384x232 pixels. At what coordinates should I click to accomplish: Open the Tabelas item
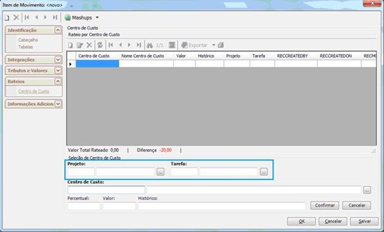point(25,47)
